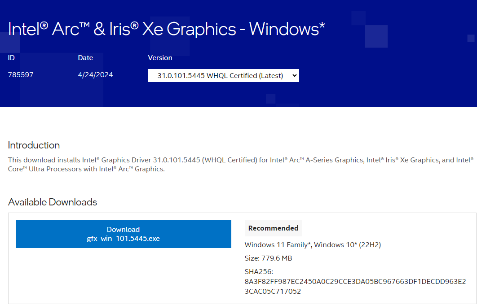Click the Recommended badge

pos(273,228)
